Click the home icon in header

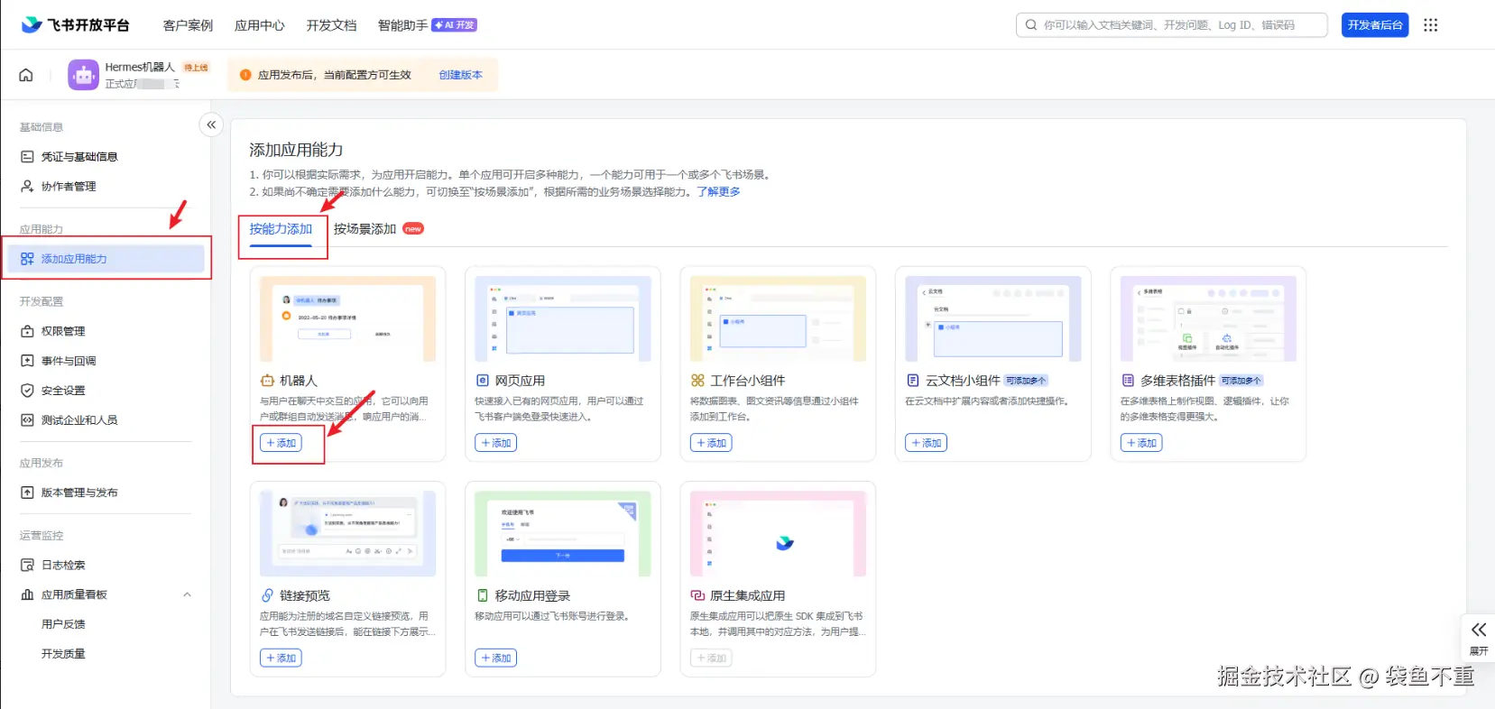click(x=26, y=75)
